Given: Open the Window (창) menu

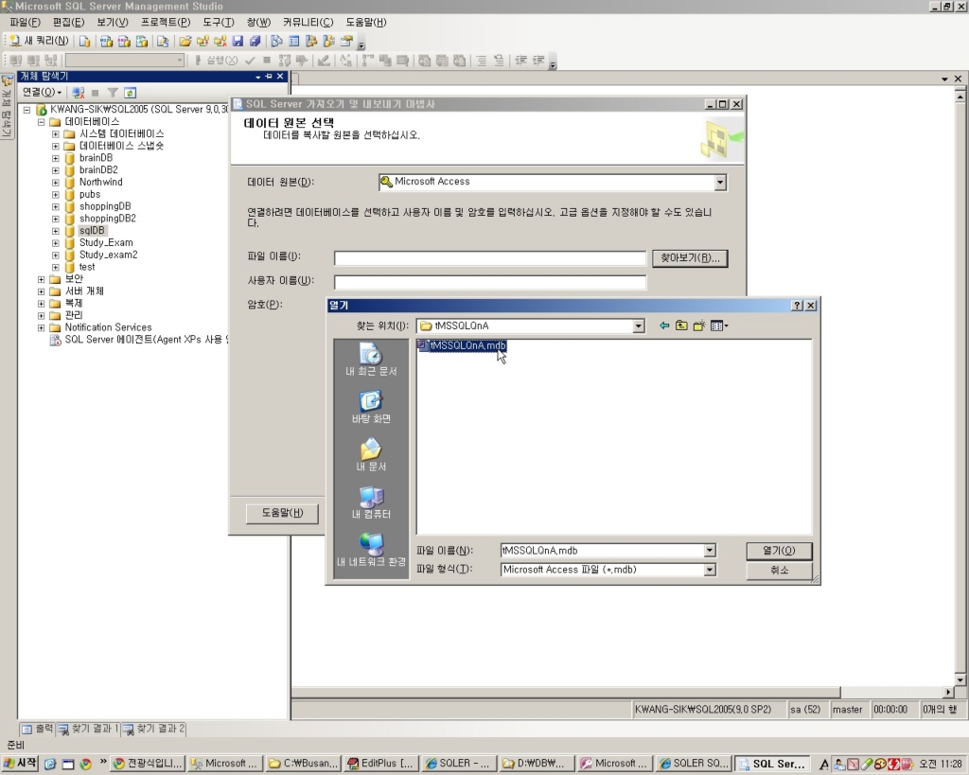Looking at the screenshot, I should pos(258,23).
